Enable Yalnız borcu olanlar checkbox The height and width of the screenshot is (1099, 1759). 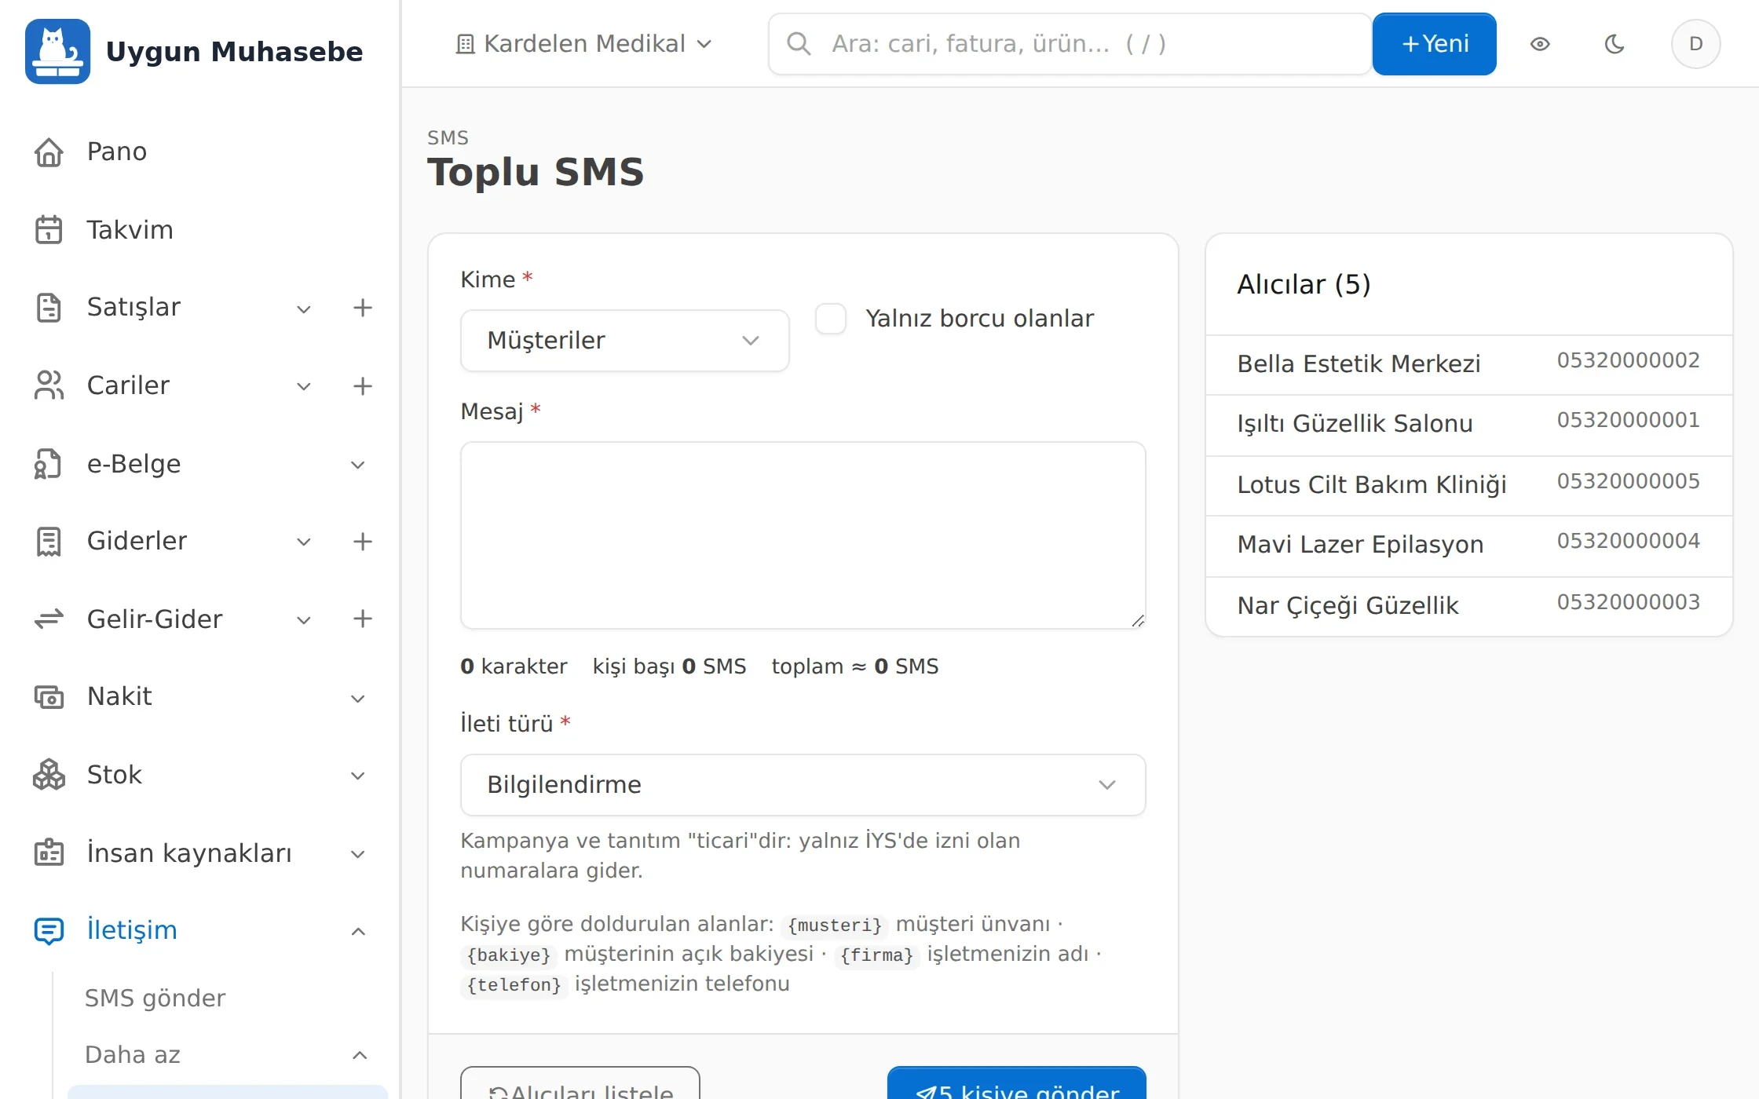point(831,319)
